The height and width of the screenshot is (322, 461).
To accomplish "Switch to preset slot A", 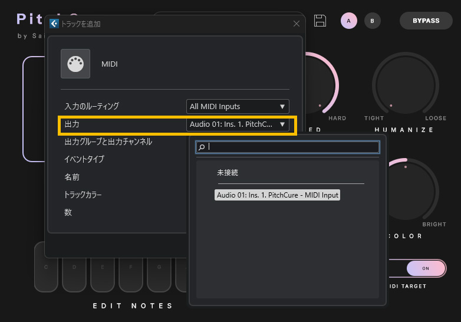I will pyautogui.click(x=348, y=21).
